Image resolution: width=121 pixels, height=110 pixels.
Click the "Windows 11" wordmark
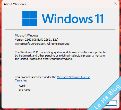[x=73, y=19]
